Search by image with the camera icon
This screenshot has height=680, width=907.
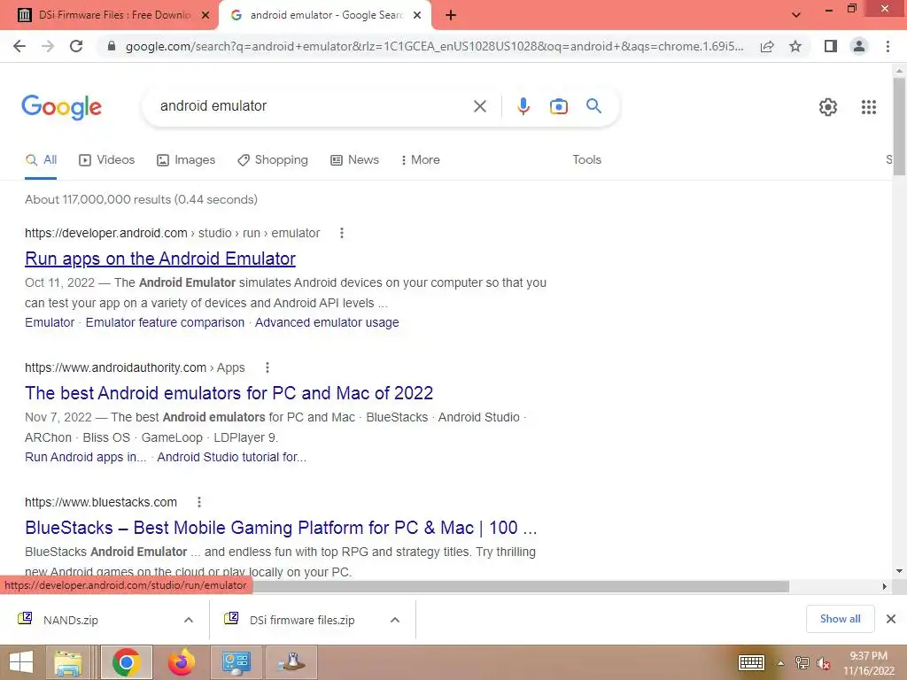pyautogui.click(x=559, y=106)
